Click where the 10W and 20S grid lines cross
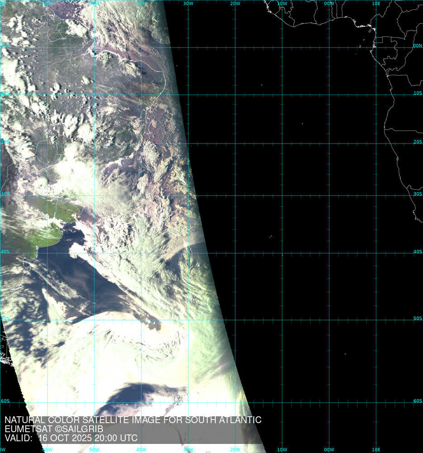 coord(282,144)
